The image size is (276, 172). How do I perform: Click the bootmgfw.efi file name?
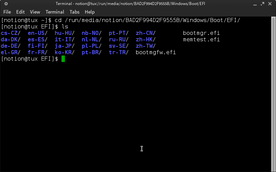(156, 52)
